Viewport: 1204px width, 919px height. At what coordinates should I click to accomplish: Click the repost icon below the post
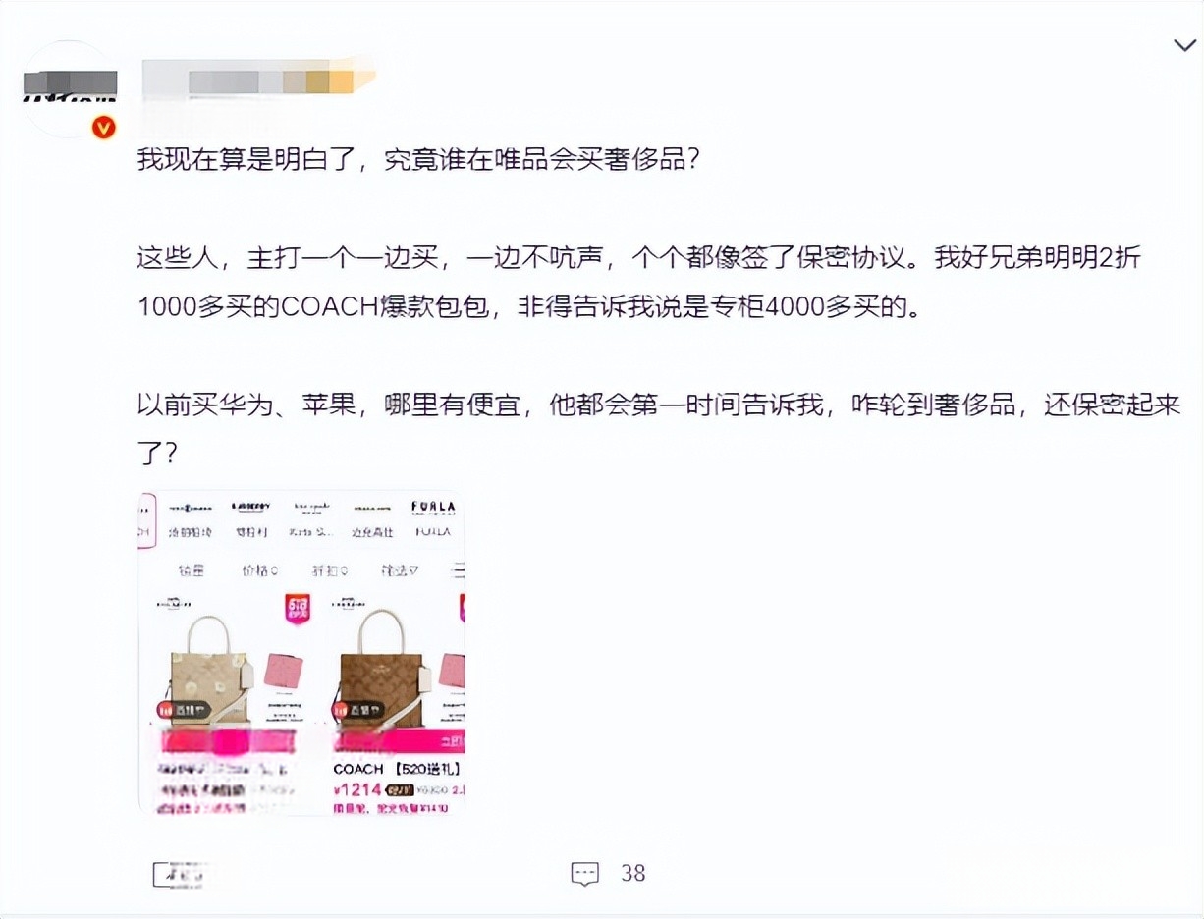(x=180, y=873)
